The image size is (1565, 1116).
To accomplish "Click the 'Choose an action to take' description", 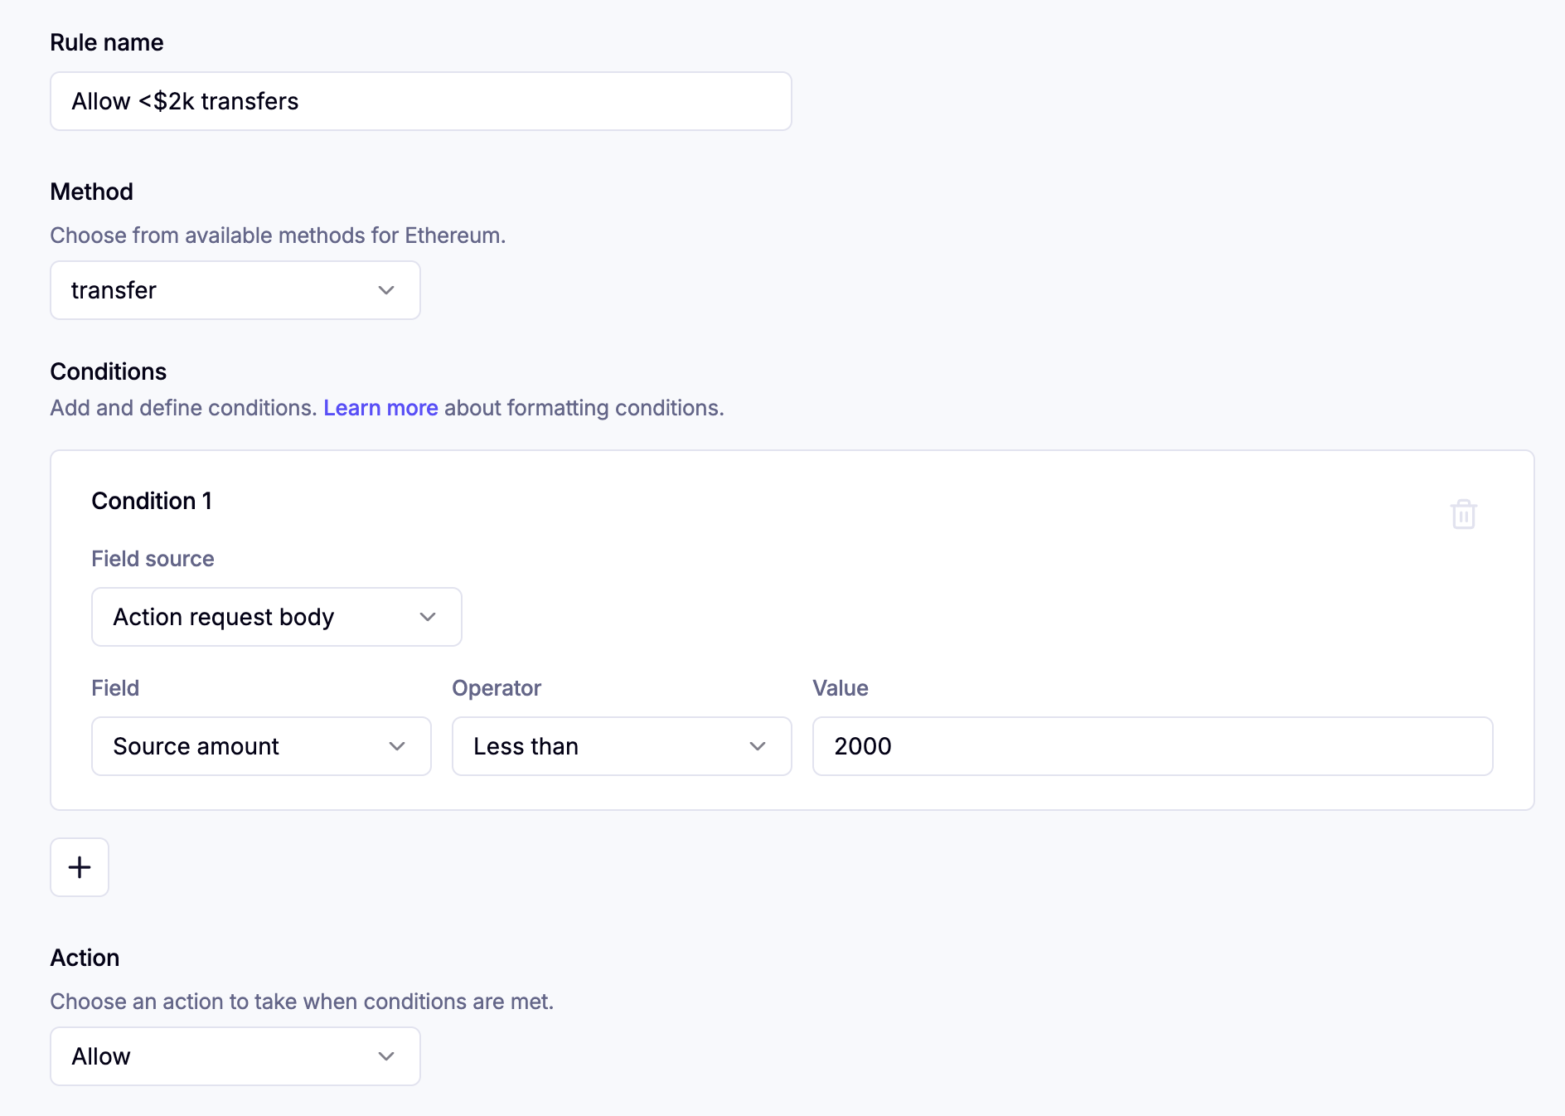I will [x=302, y=1002].
